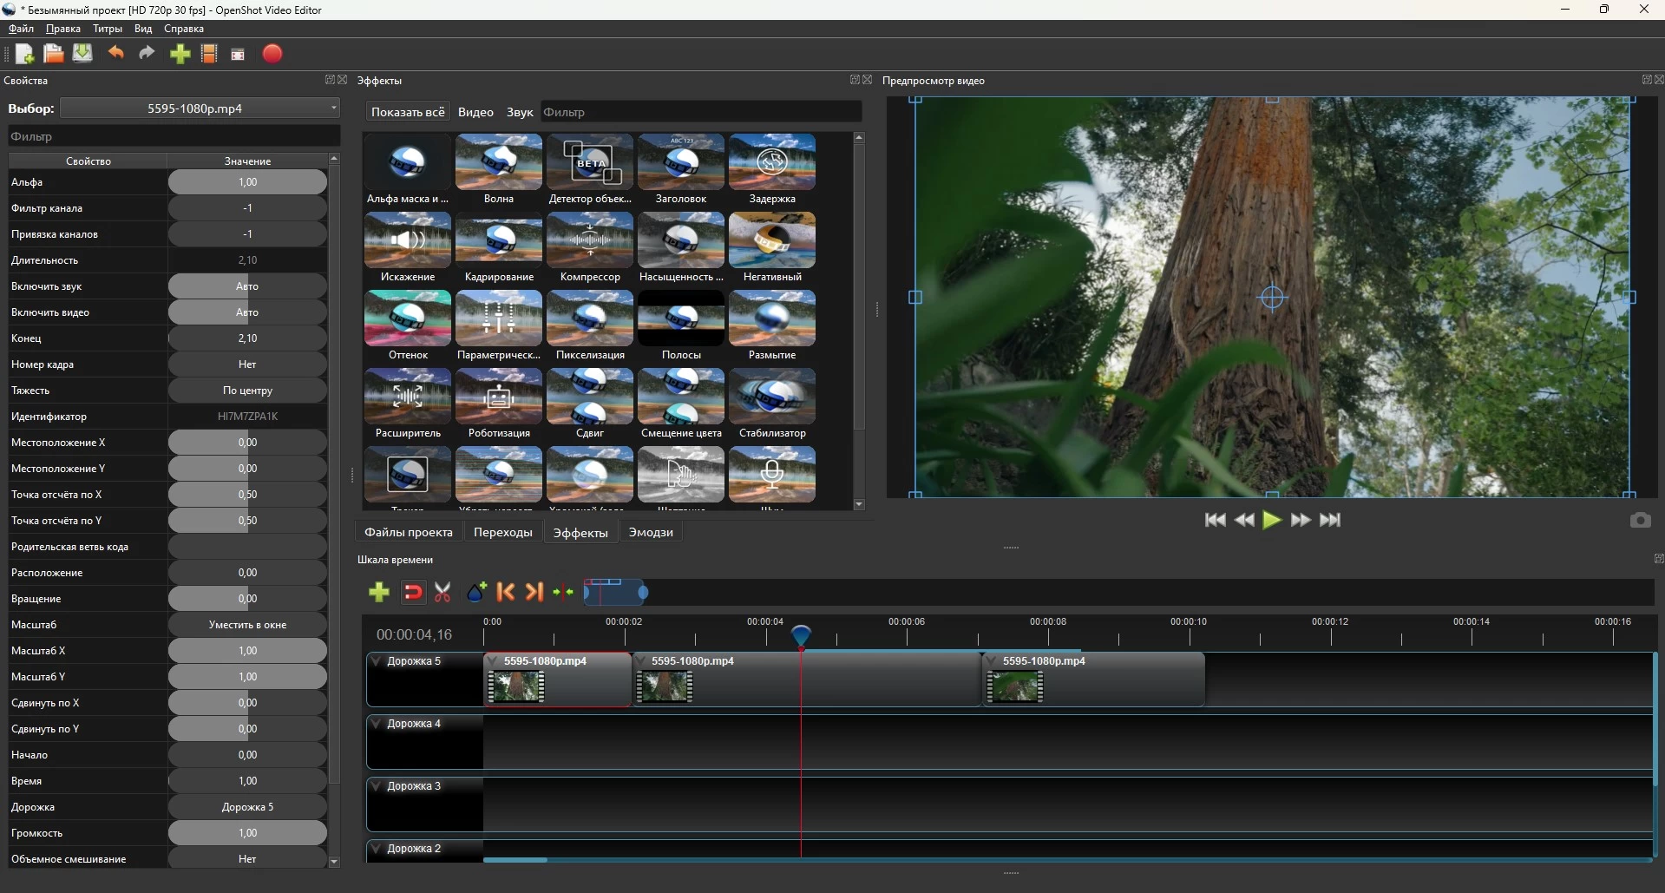Import files with the green plus toolbar icon
This screenshot has width=1665, height=893.
coord(180,54)
